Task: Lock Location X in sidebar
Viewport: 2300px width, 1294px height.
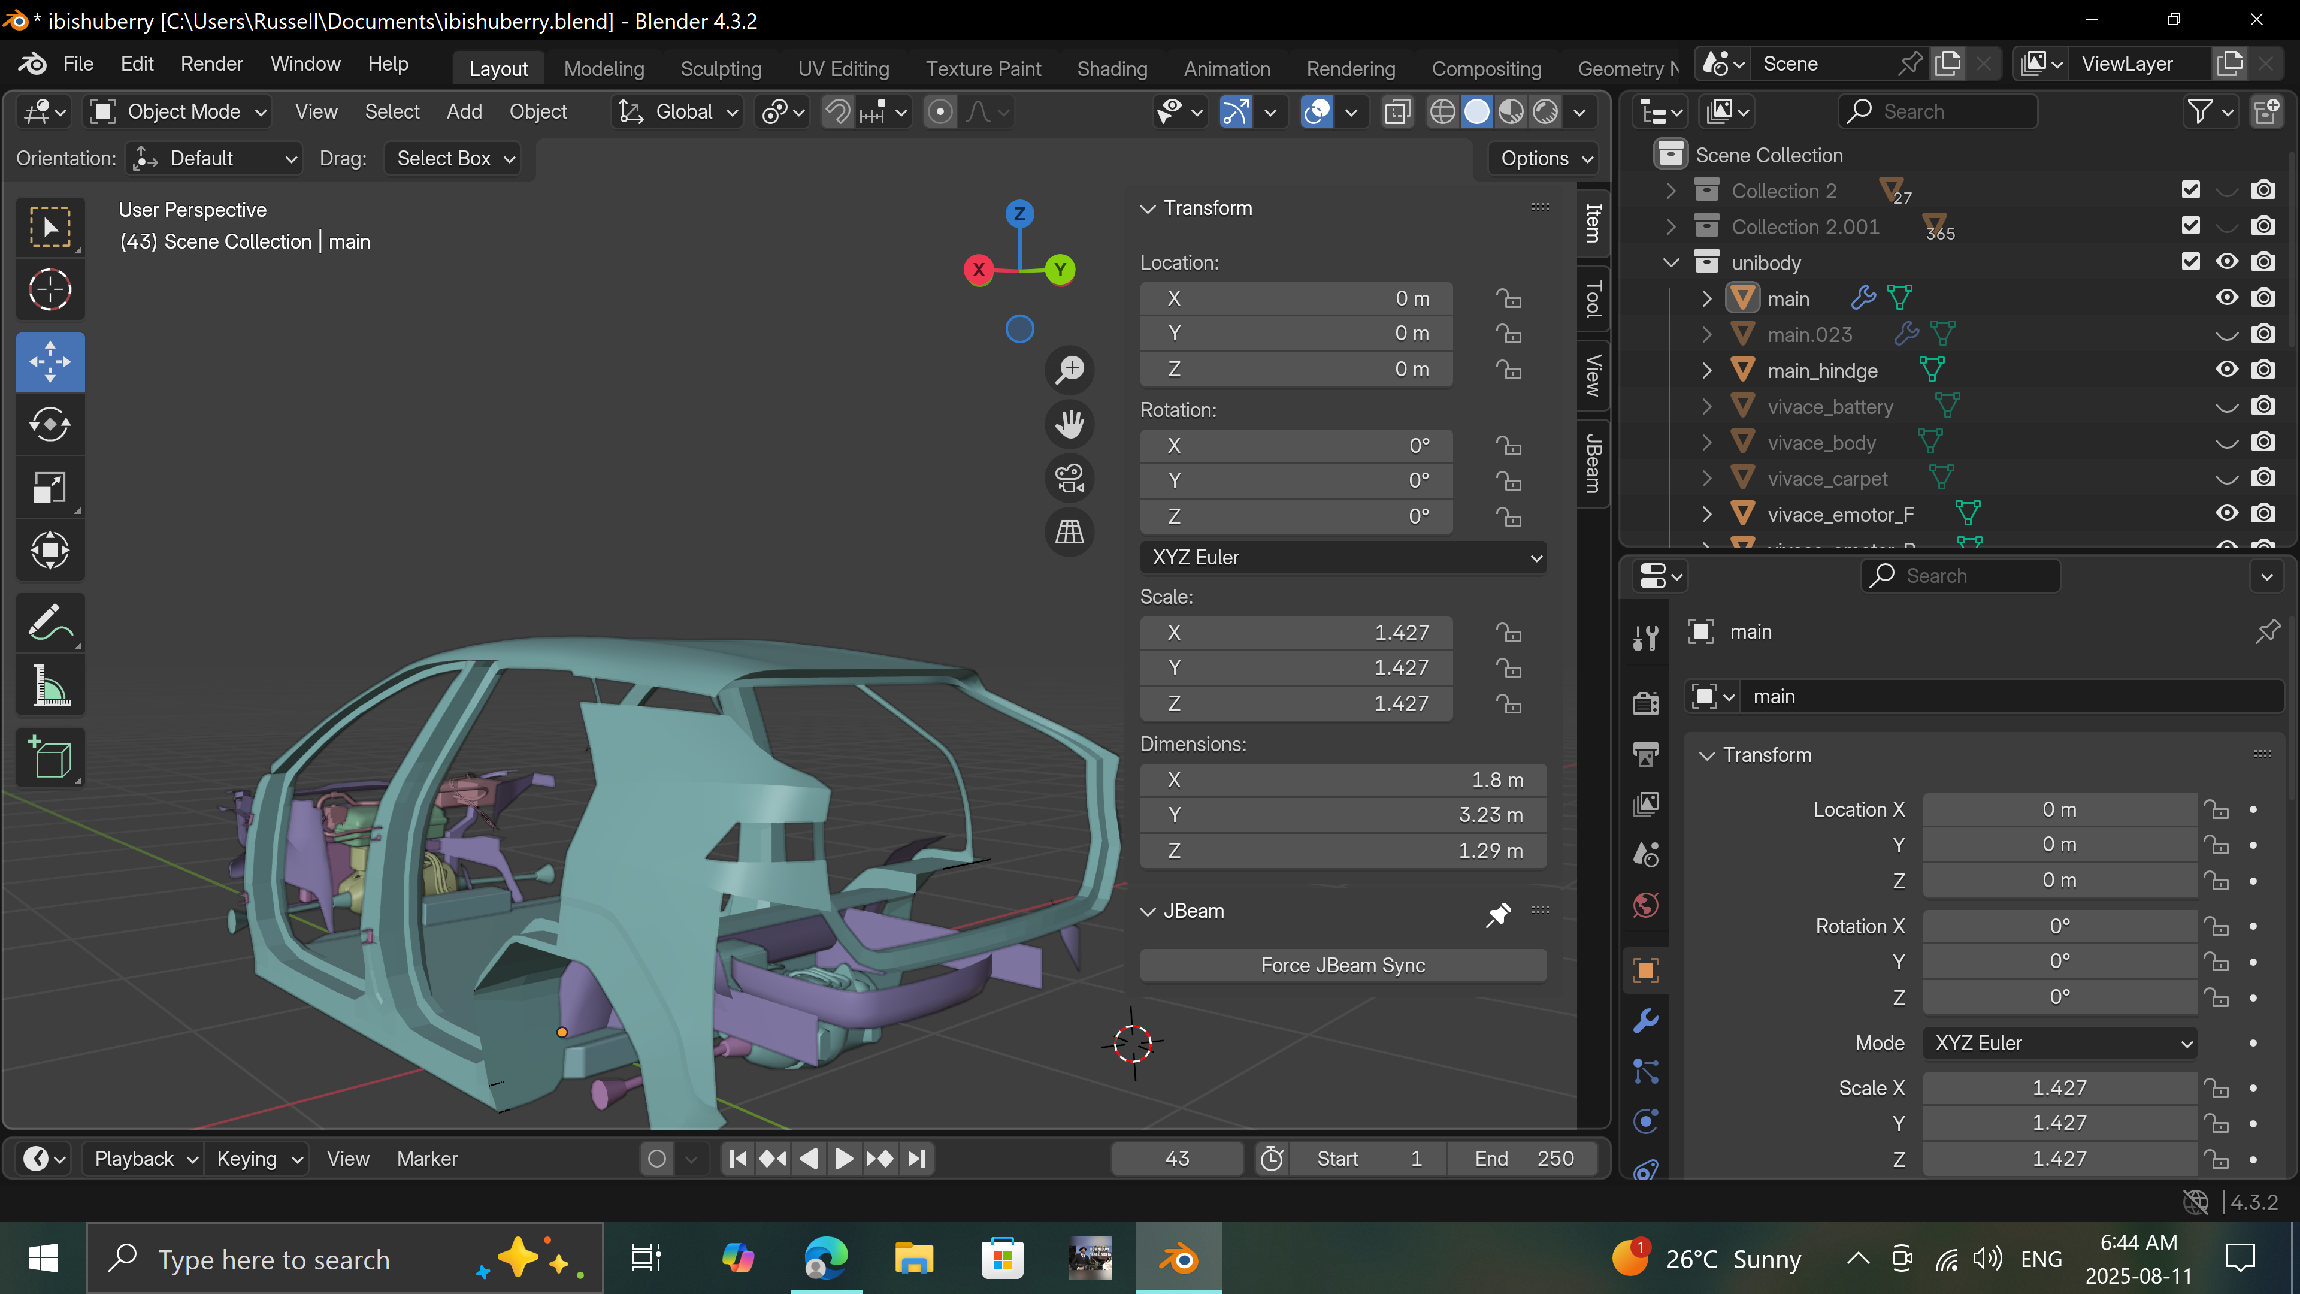Action: pos(1509,298)
